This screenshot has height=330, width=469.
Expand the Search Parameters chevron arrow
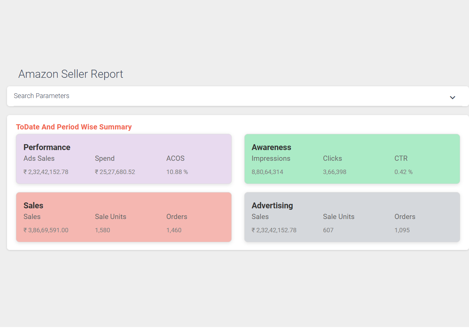[x=452, y=97]
